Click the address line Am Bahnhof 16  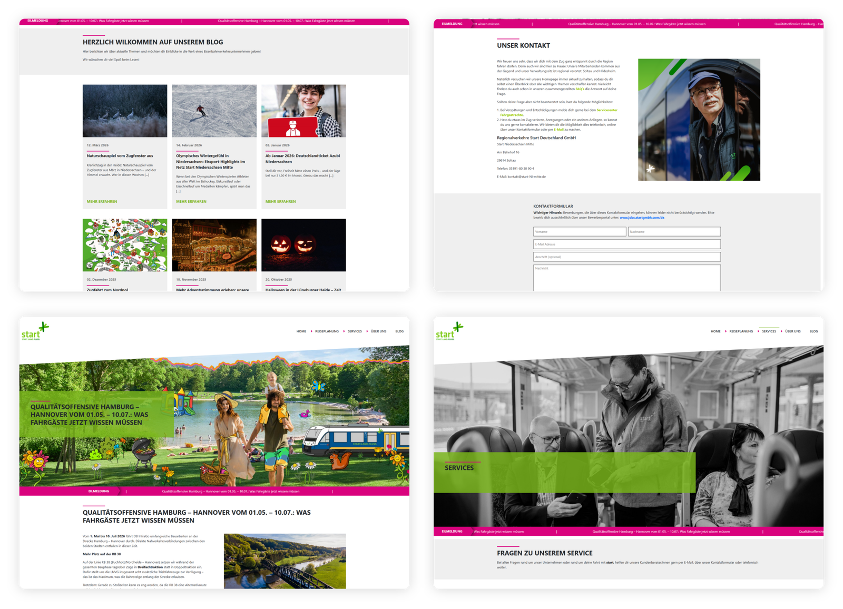point(508,152)
